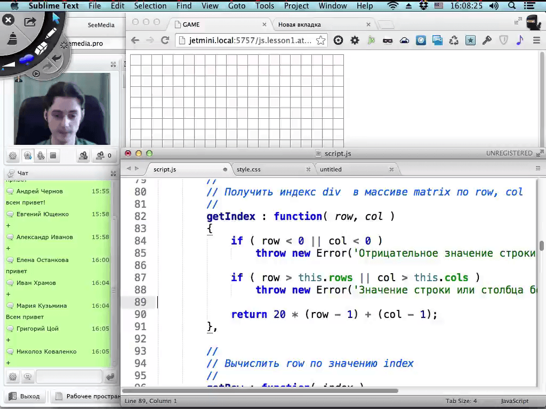Select the marker pen drawing tool
Image resolution: width=546 pixels, height=409 pixels.
51,34
